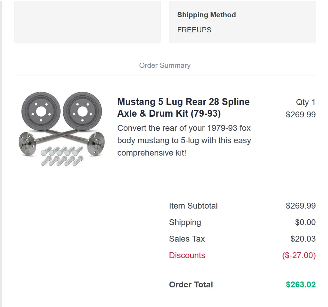Viewport: 328px width, 307px height.
Task: Click the Shipping Method info card
Action: [x=243, y=22]
